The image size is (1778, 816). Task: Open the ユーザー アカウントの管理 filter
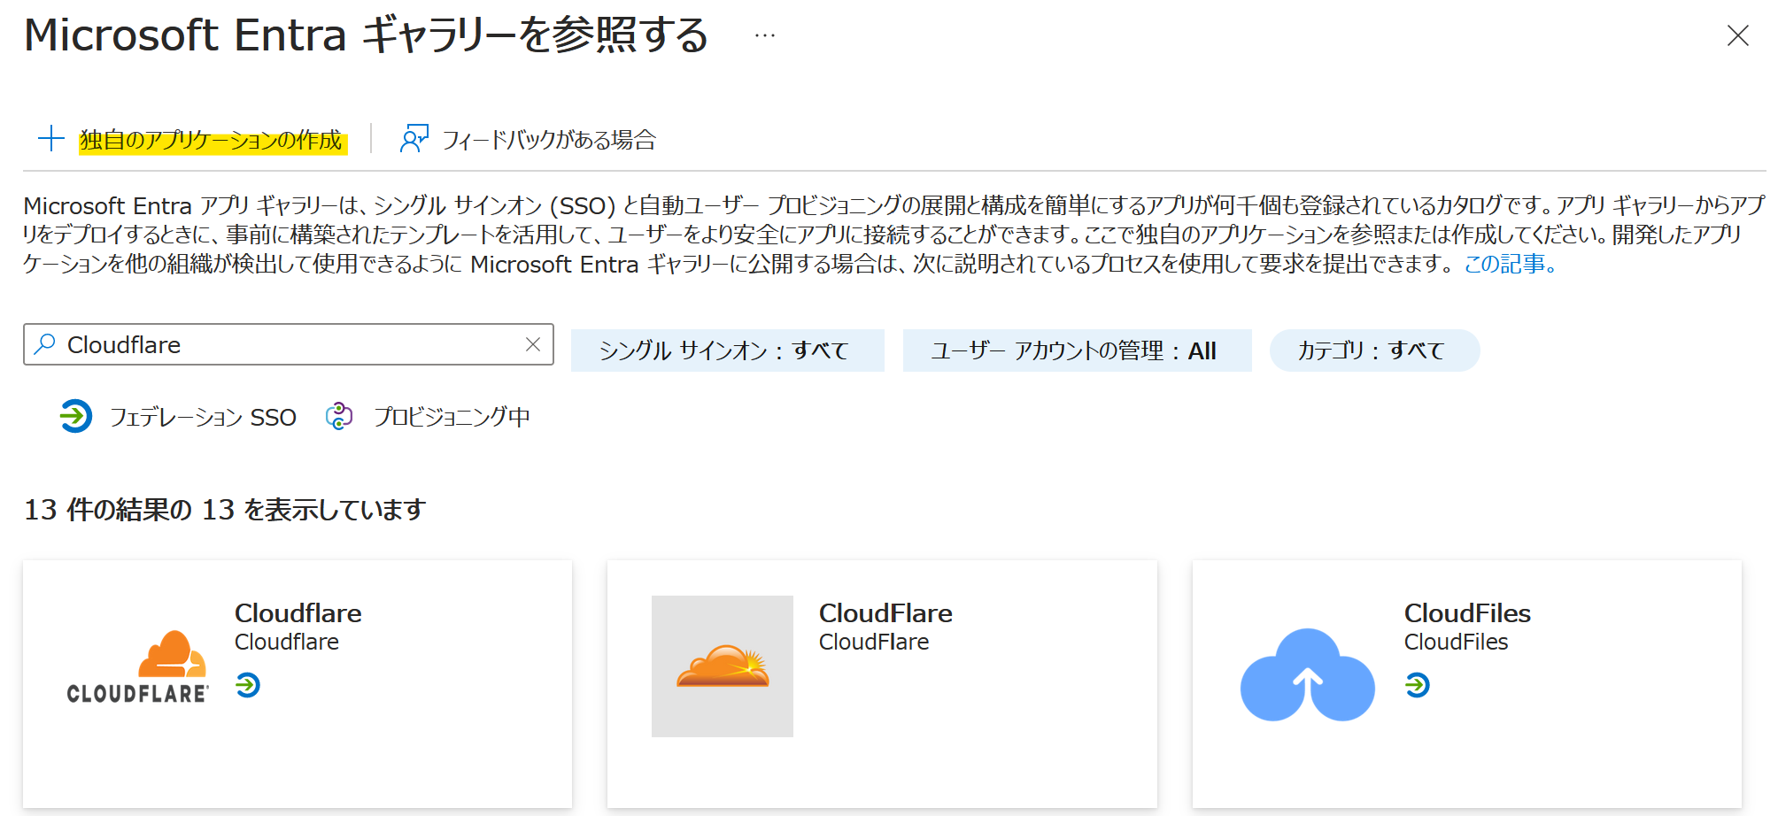pos(1077,350)
